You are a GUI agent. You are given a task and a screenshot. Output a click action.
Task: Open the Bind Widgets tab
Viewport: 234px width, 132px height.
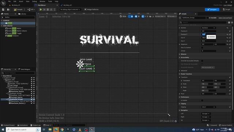[x=24, y=69]
